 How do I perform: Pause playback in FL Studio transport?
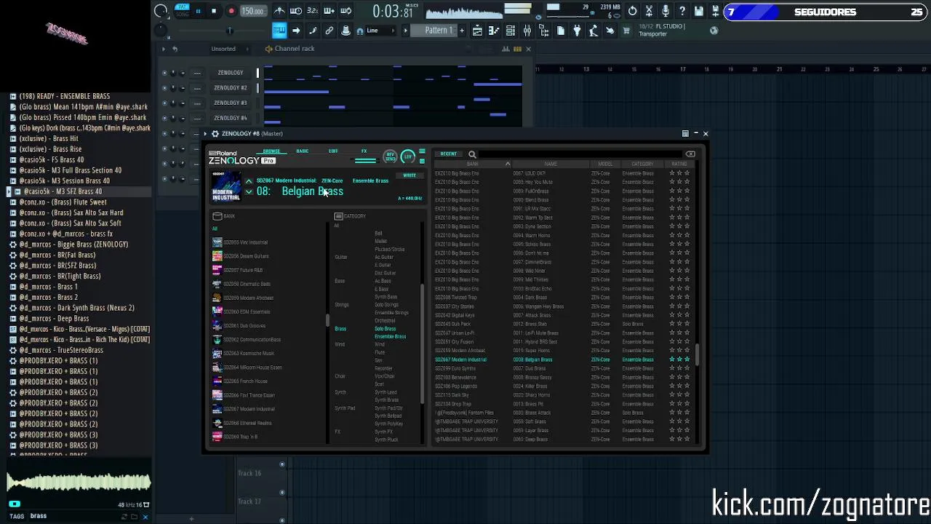tap(198, 11)
